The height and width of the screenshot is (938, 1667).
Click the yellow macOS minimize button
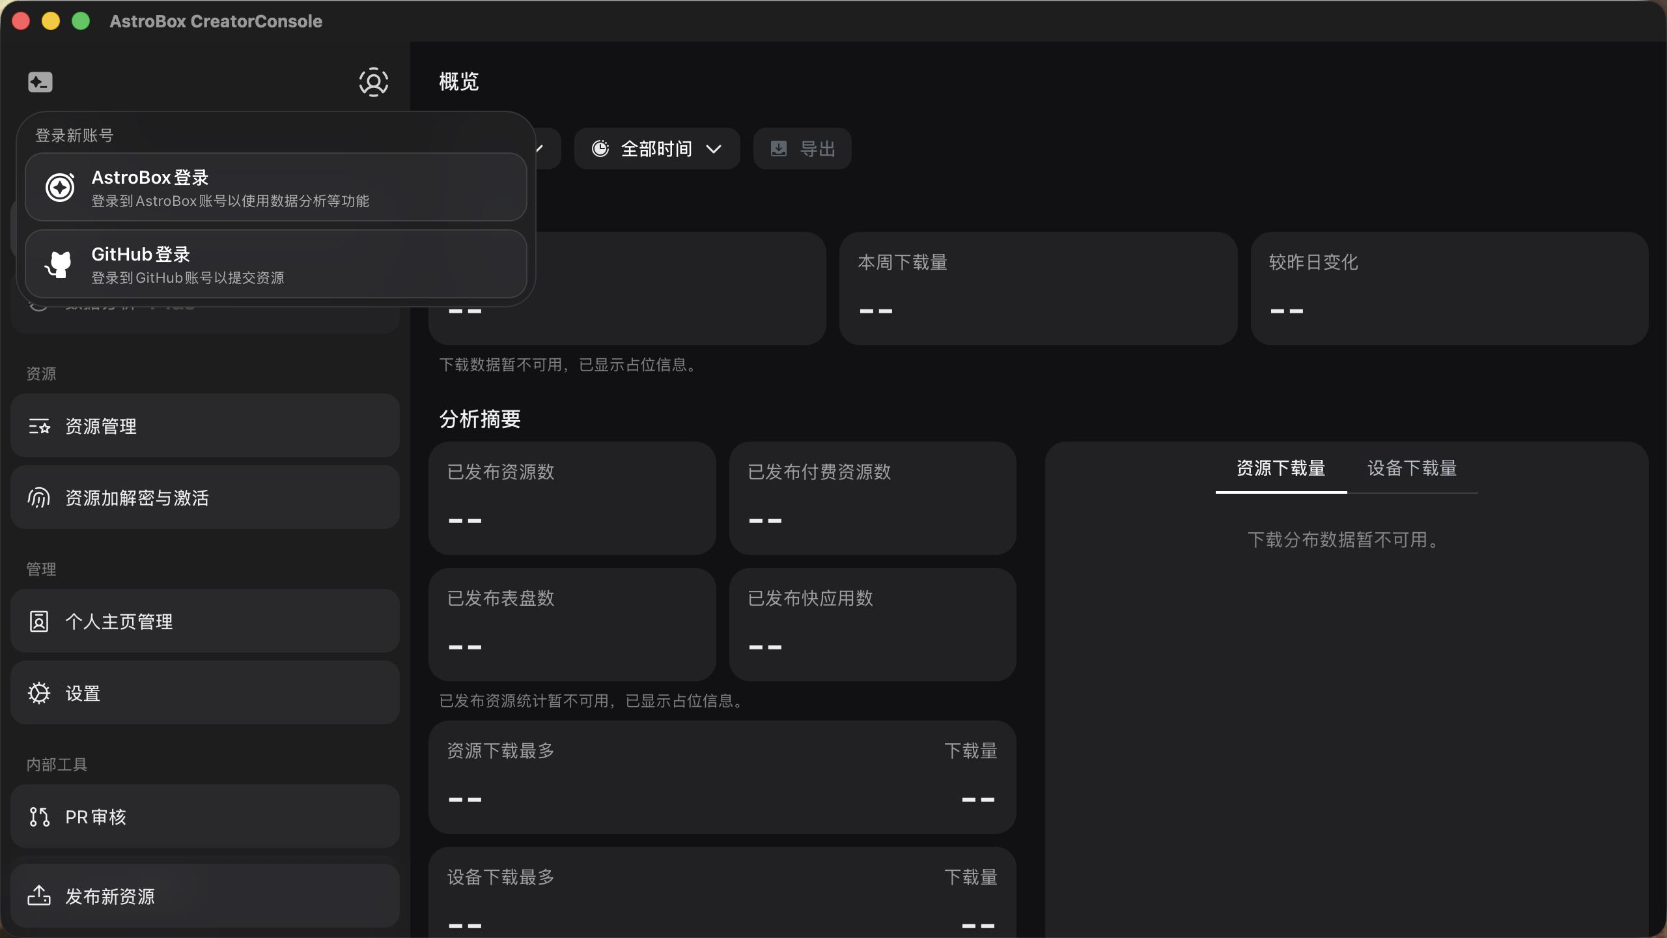point(51,21)
